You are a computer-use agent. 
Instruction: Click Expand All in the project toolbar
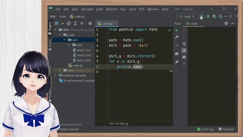click(75, 24)
